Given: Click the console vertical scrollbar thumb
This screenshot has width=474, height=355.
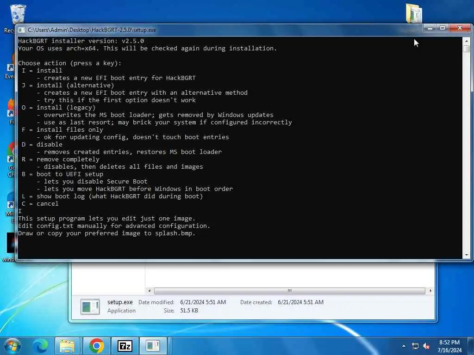Looking at the screenshot, I should point(467,49).
